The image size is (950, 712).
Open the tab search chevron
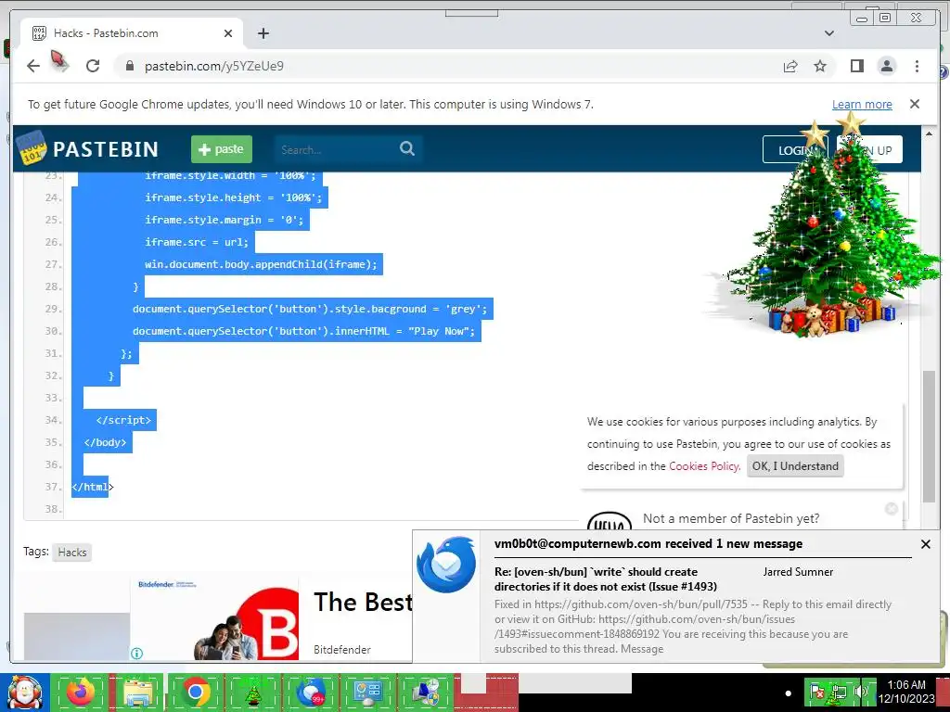click(x=828, y=33)
